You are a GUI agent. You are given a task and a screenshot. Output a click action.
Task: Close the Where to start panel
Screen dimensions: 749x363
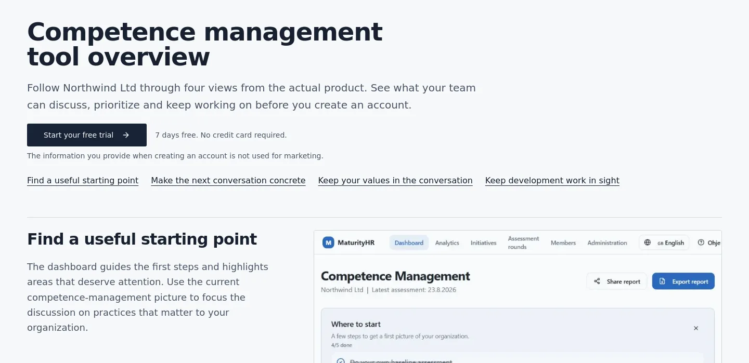click(x=696, y=328)
